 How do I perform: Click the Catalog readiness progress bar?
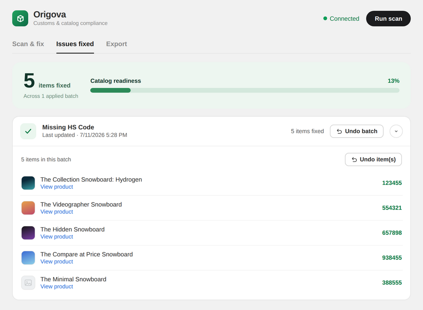point(245,90)
